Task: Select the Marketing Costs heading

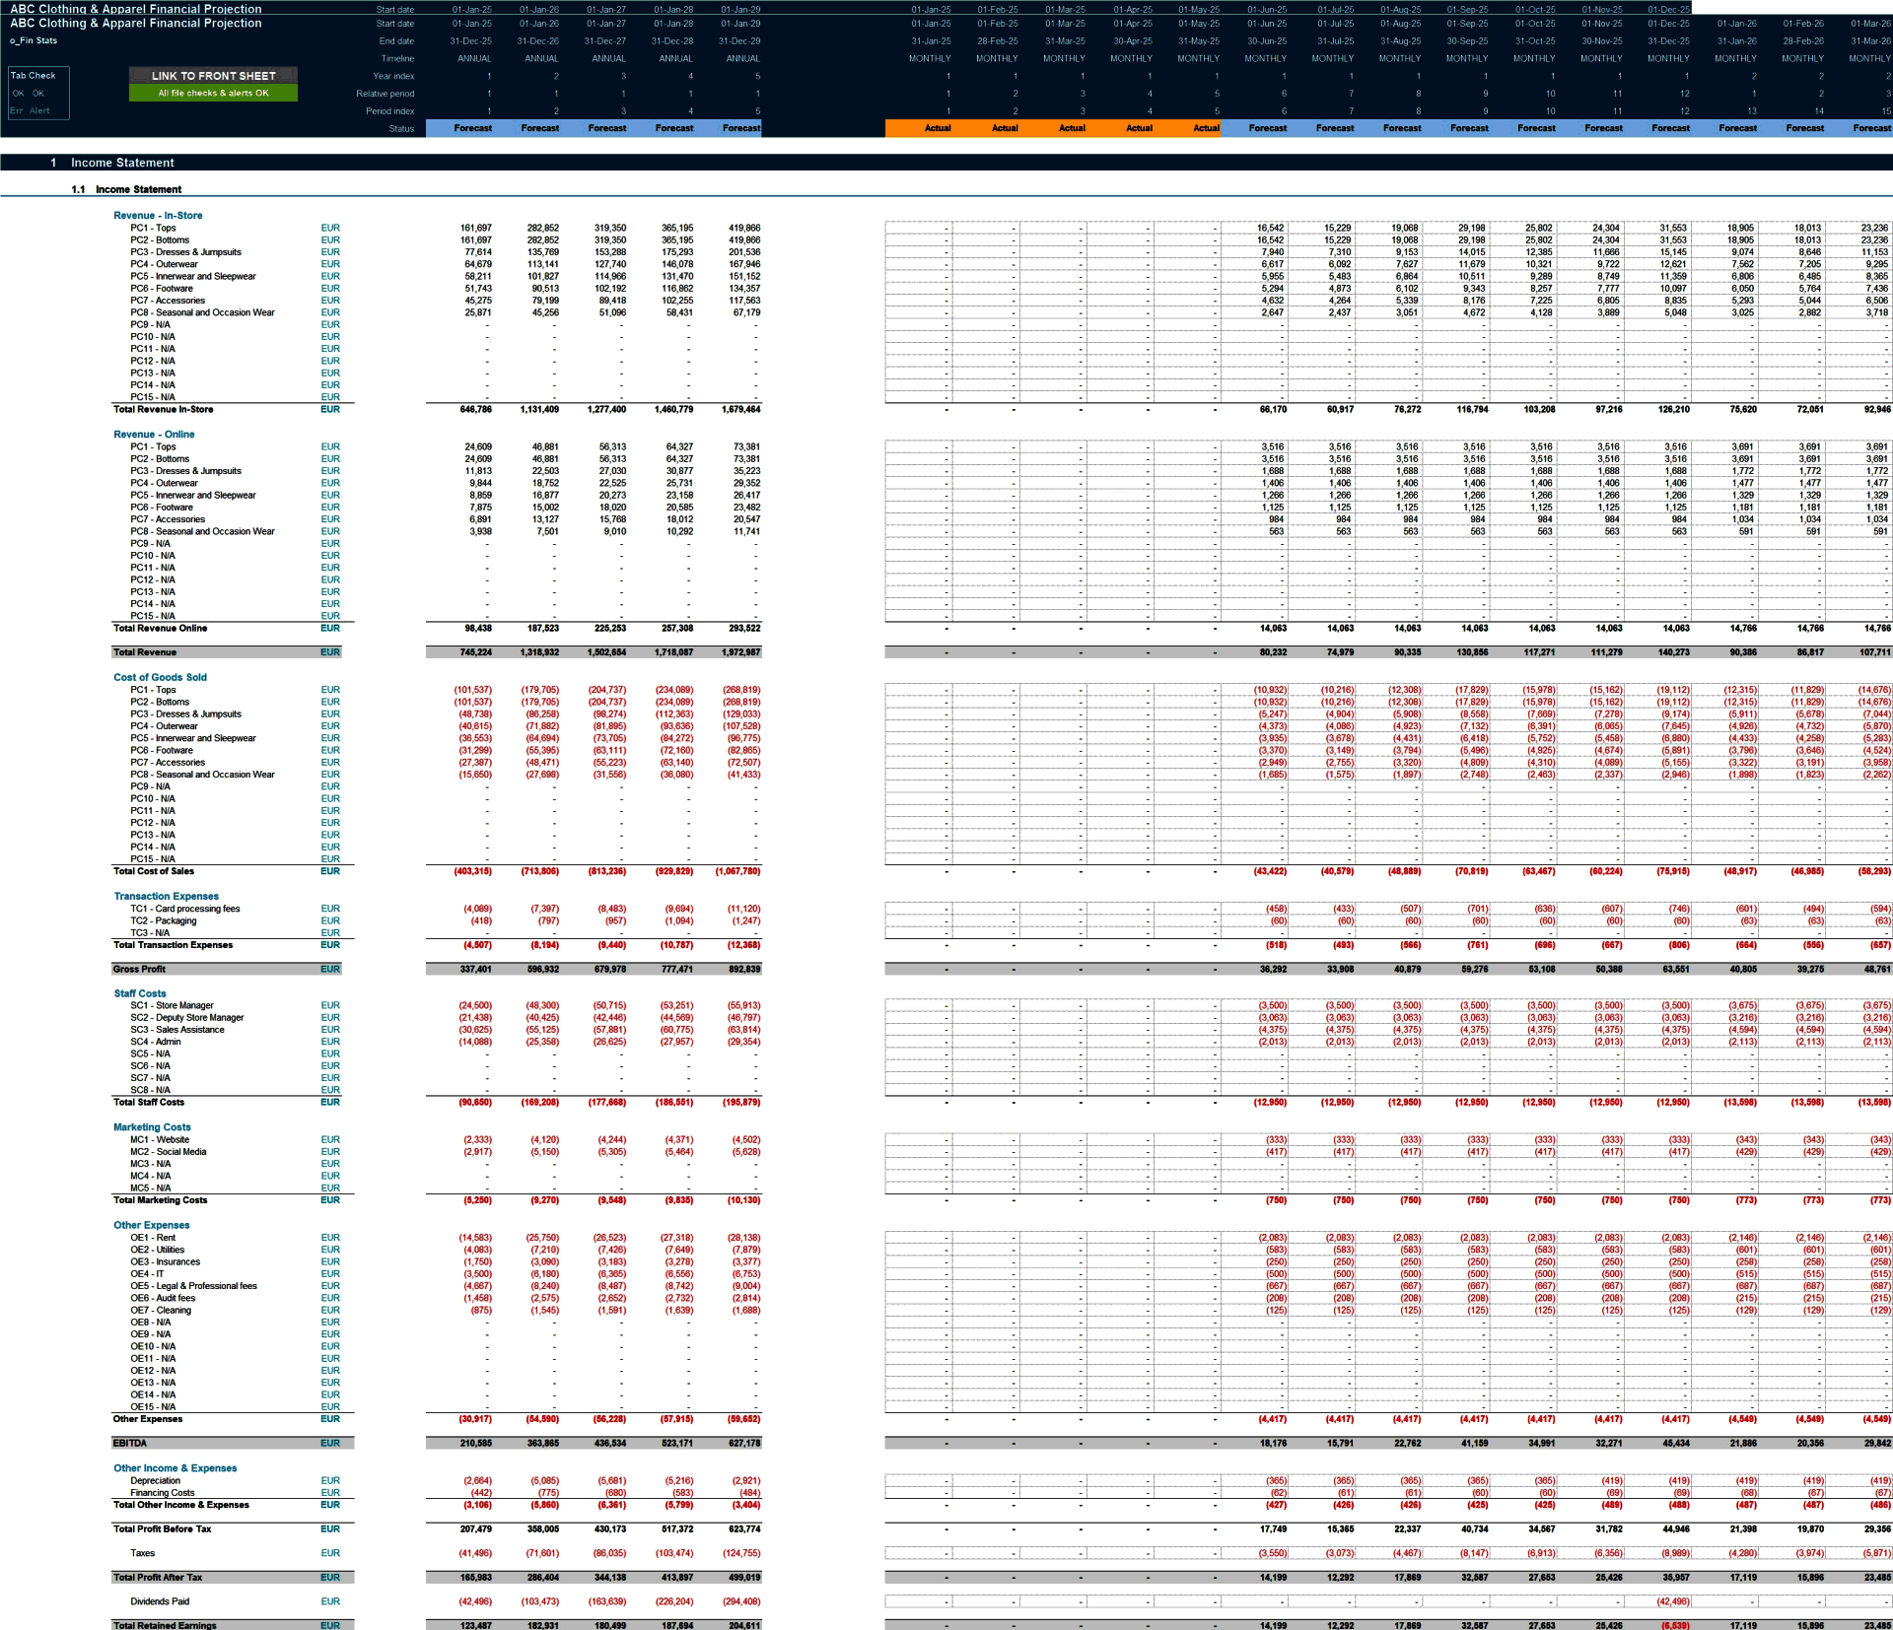Action: (152, 1127)
